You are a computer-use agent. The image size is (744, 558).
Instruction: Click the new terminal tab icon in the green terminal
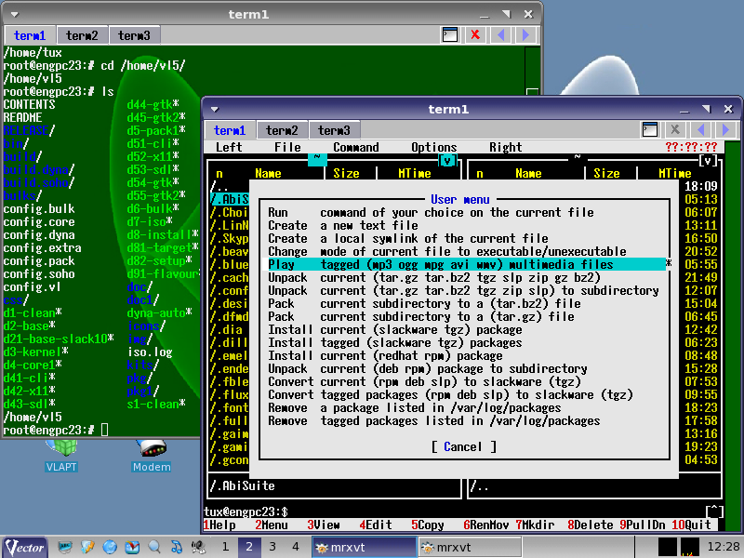point(450,35)
